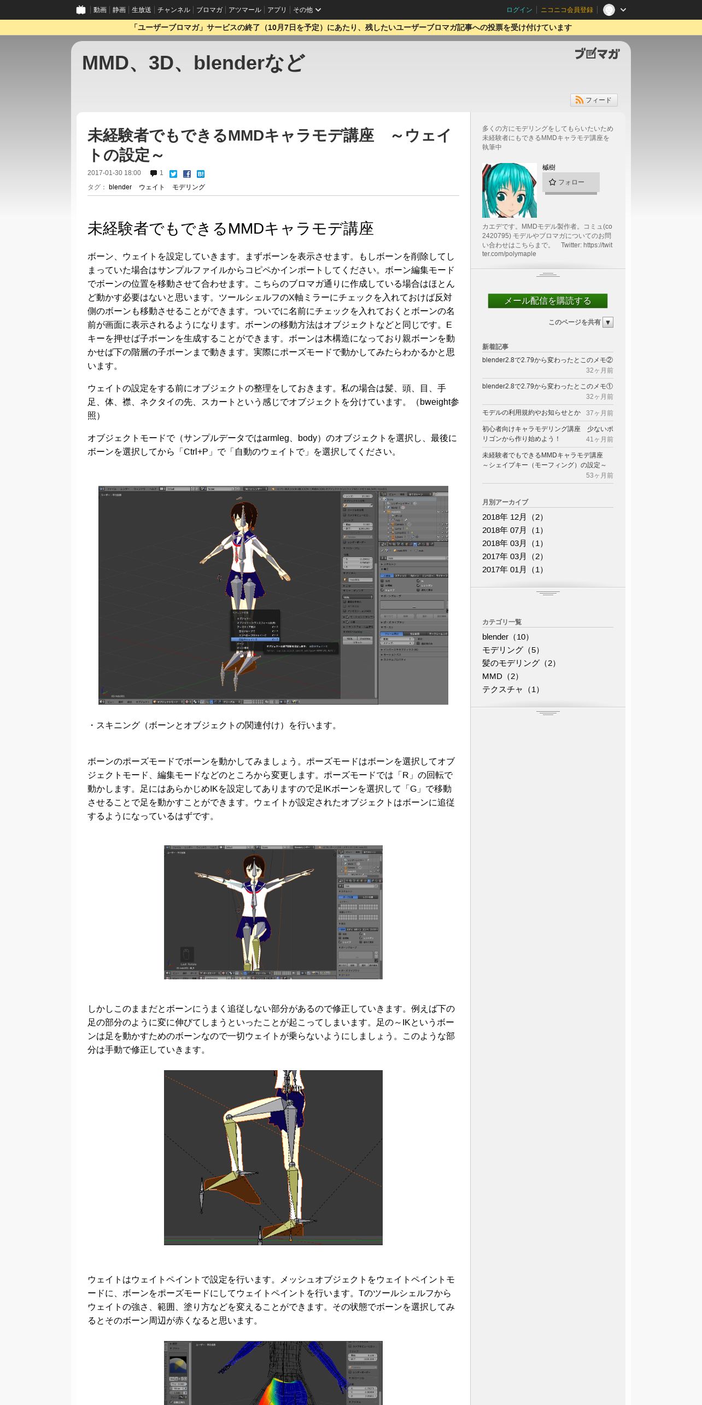
Task: Open the user avatar account dropdown
Action: click(615, 10)
